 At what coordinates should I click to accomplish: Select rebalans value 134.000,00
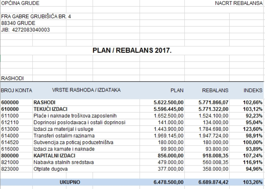pyautogui.click(x=216, y=122)
